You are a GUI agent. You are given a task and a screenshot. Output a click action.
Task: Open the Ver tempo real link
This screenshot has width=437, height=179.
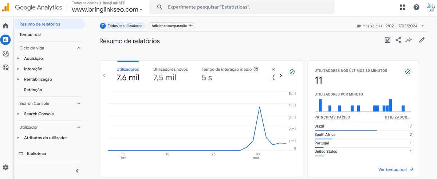point(396,170)
